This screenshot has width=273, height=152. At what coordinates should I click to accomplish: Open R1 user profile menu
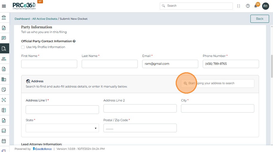(x=265, y=6)
